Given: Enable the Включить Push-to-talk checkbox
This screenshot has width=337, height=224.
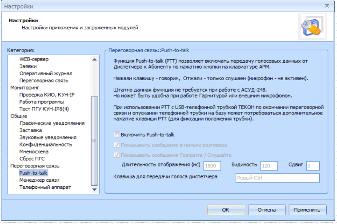Looking at the screenshot, I should point(117,134).
